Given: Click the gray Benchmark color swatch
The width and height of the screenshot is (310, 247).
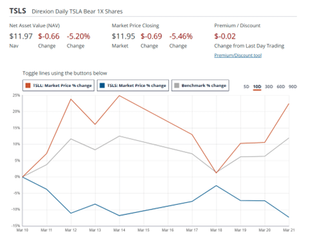Looking at the screenshot, I should (176, 85).
